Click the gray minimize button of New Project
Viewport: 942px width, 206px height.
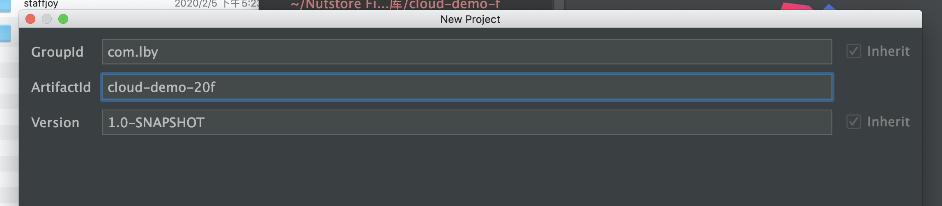point(47,19)
